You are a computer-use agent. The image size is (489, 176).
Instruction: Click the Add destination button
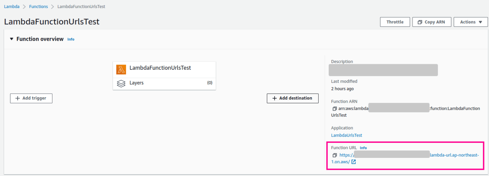tap(292, 98)
